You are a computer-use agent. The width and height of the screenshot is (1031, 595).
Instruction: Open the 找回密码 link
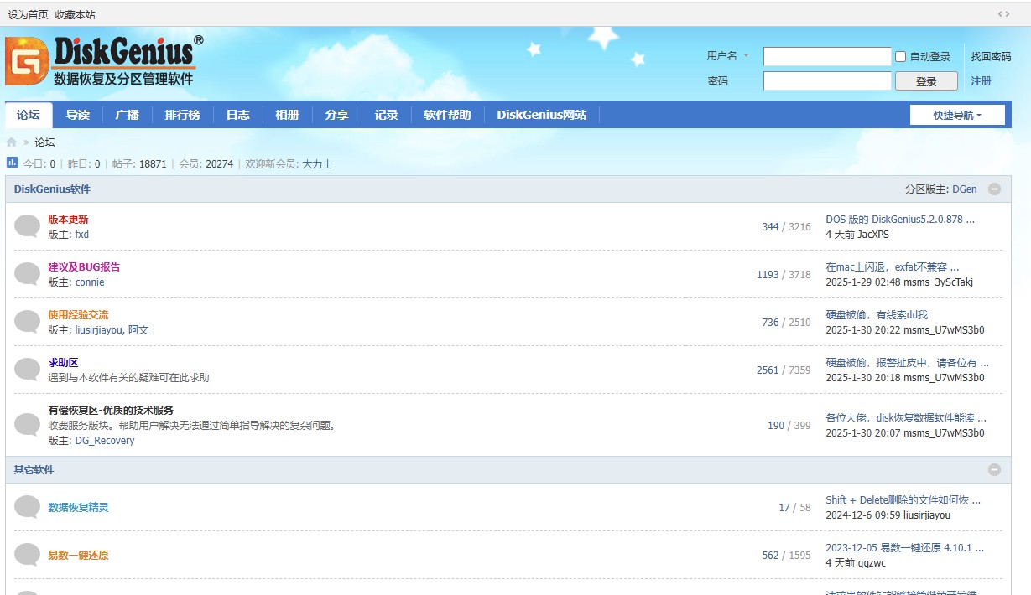coord(991,57)
